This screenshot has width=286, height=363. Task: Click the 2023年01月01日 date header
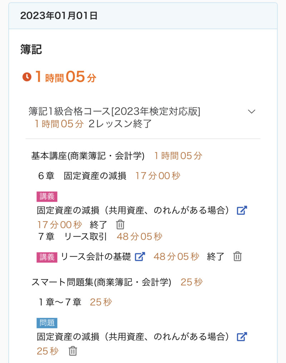(x=59, y=16)
